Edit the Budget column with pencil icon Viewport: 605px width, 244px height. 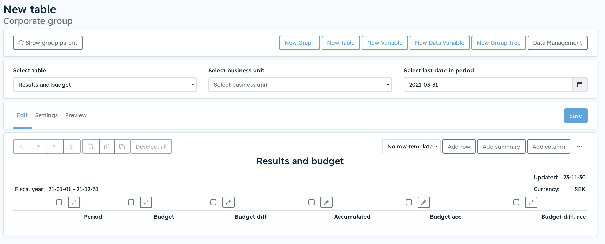click(x=146, y=202)
